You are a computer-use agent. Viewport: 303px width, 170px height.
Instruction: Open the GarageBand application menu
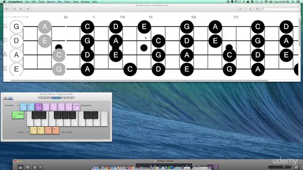[x=15, y=1]
